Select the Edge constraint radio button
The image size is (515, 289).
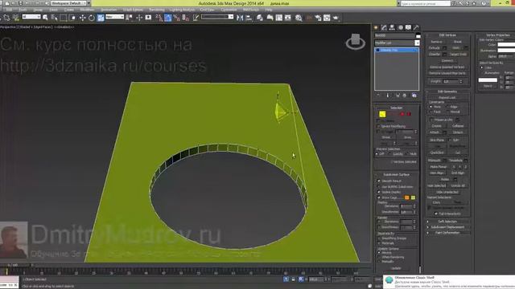[x=447, y=107]
